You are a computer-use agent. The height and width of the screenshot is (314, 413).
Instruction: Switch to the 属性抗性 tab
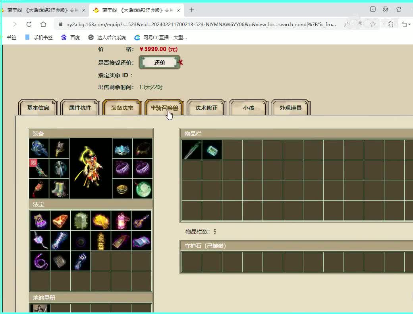click(x=80, y=108)
